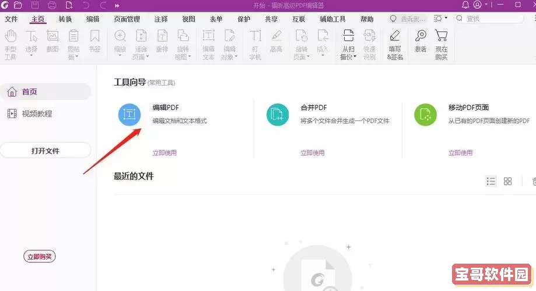Click the green Move PDF Pages circle icon

pyautogui.click(x=425, y=115)
